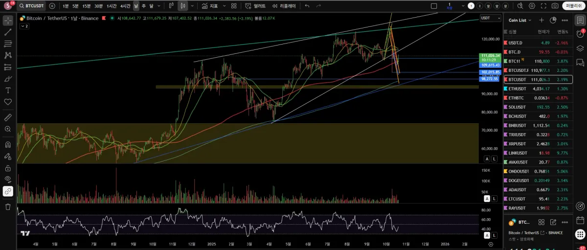
Task: Select the crosshair cursor tool
Action: pos(8,21)
